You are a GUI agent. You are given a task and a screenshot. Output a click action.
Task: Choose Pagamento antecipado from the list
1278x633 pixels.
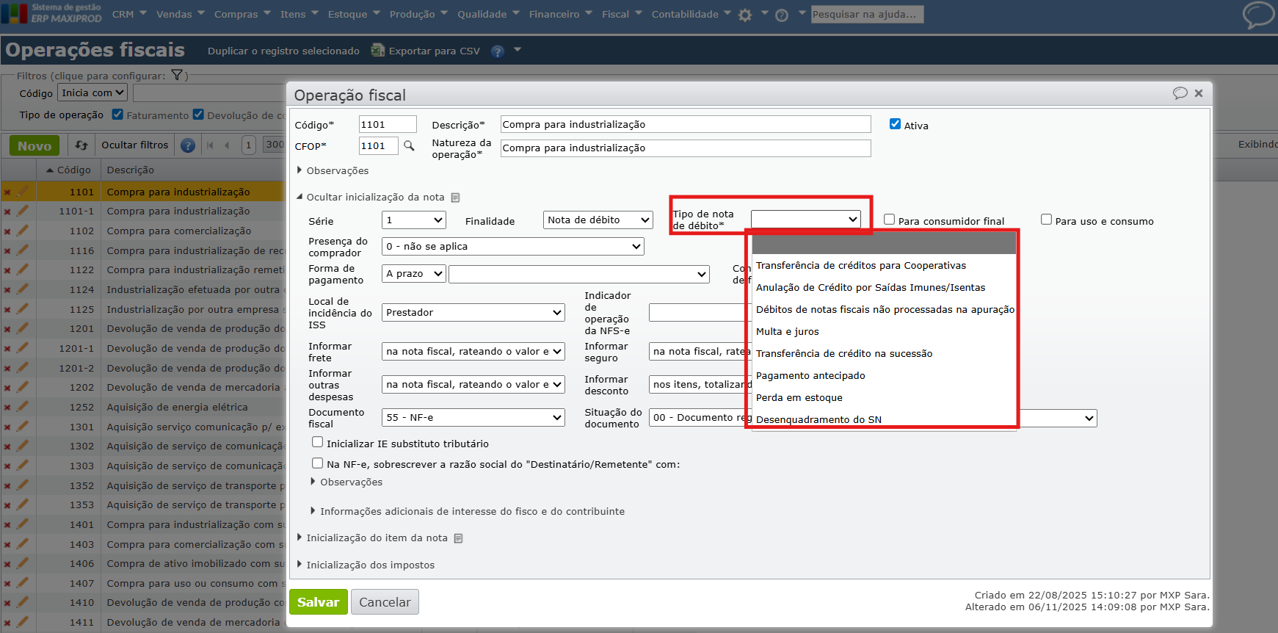[x=884, y=375]
